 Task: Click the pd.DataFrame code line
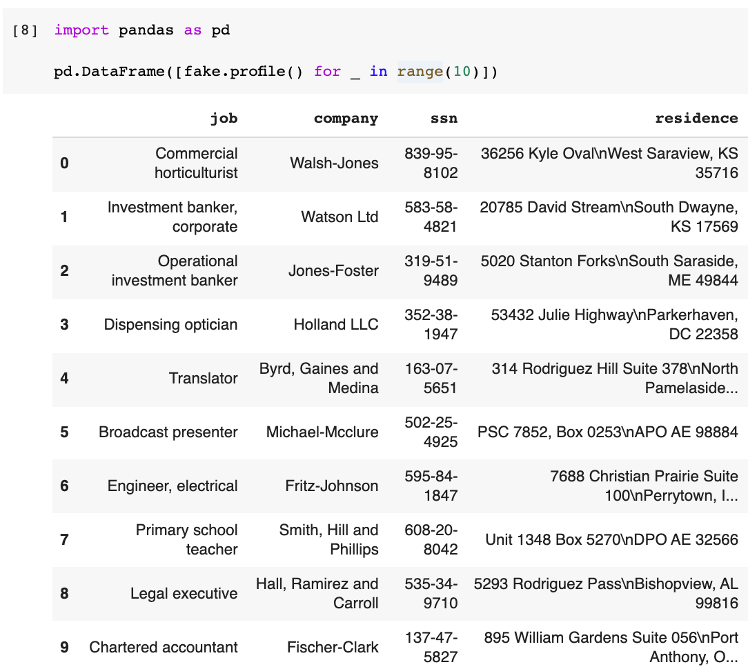[x=275, y=72]
